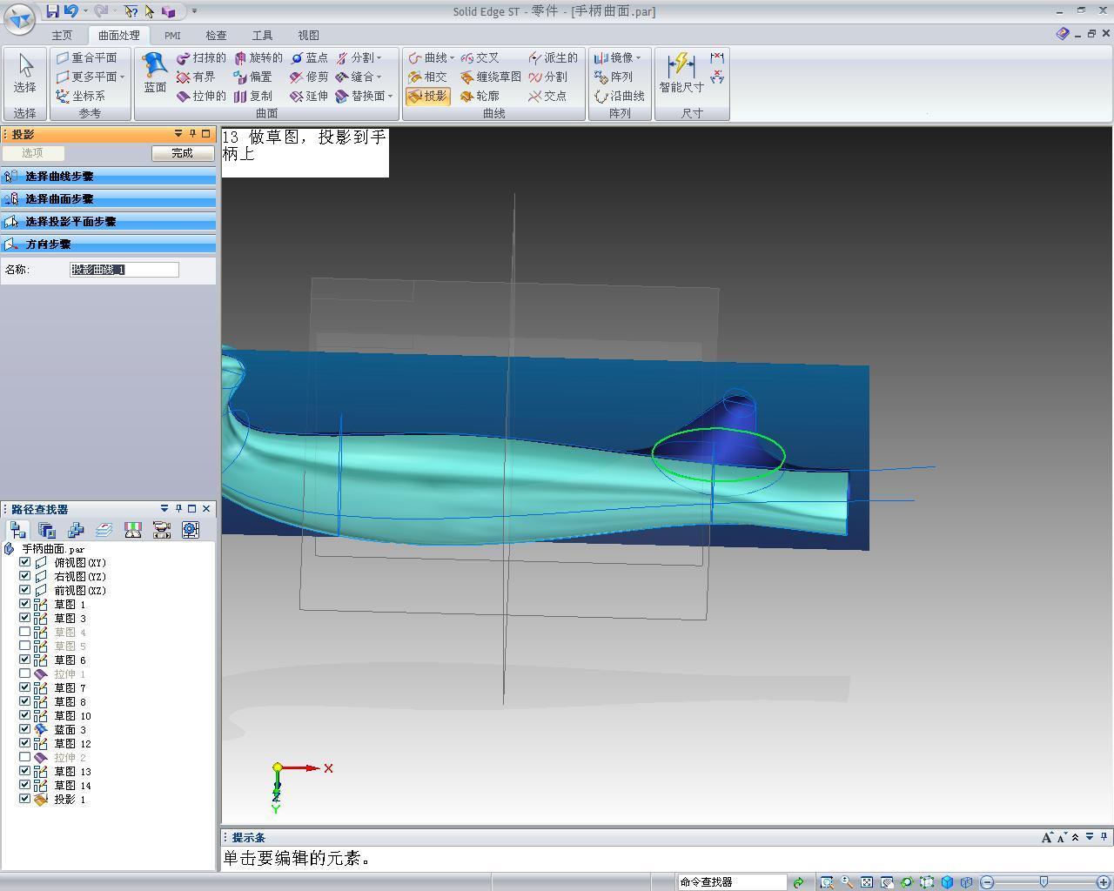Click the 方向步骤 step button
This screenshot has width=1114, height=891.
108,245
